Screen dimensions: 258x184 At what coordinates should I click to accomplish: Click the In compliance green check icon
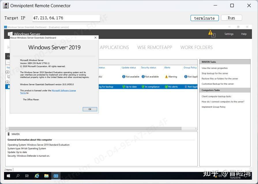(x=143, y=87)
